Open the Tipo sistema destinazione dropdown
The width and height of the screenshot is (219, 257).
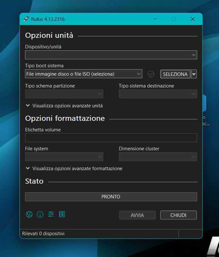(x=158, y=94)
